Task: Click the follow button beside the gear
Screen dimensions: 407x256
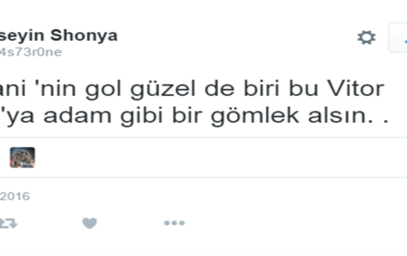Action: pos(397,38)
